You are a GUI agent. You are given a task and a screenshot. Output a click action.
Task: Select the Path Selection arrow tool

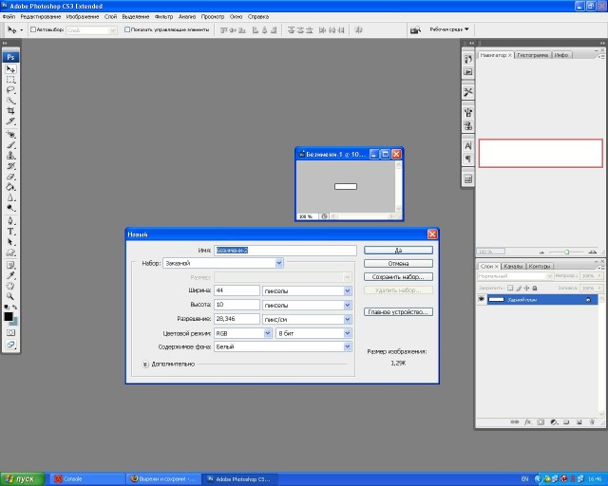point(10,242)
